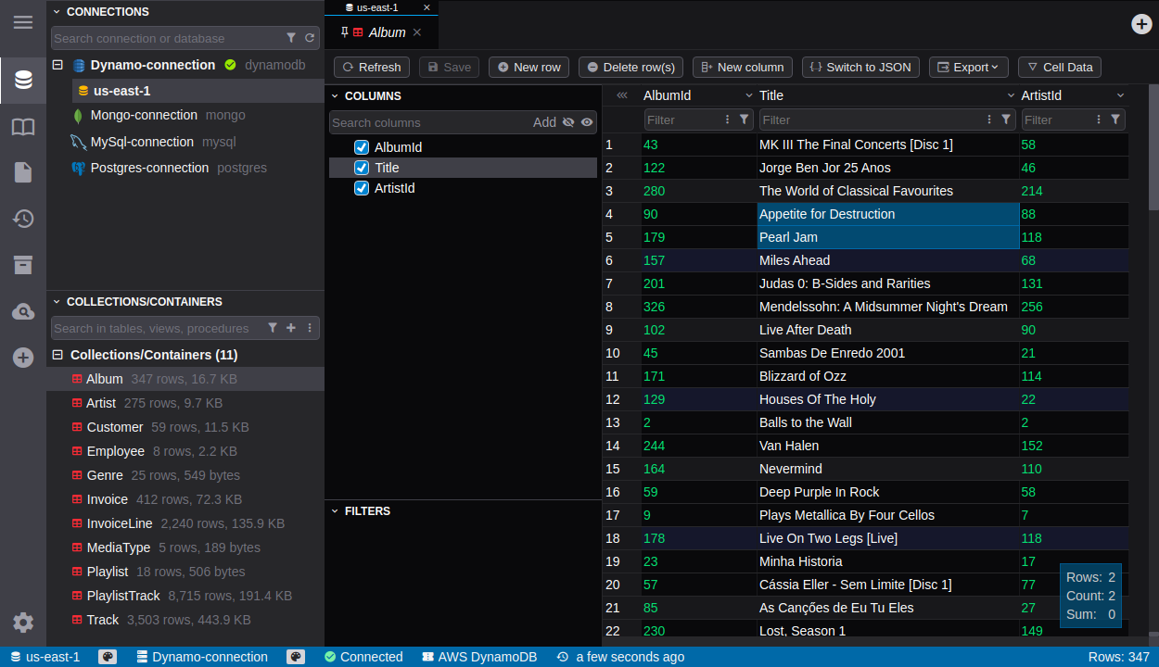Click the hamburger menu icon

pos(23,22)
